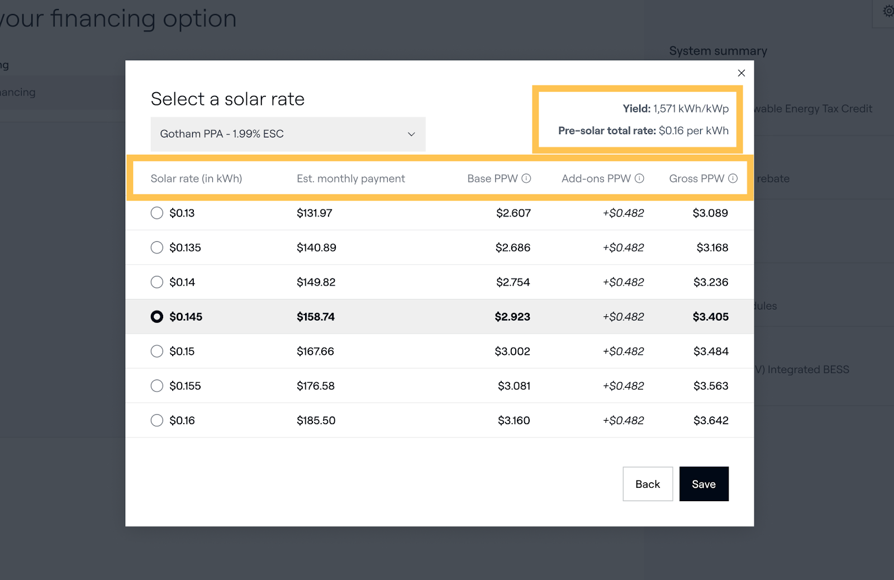This screenshot has width=894, height=580.
Task: Click the Add-ons PPW info icon
Action: [x=639, y=178]
